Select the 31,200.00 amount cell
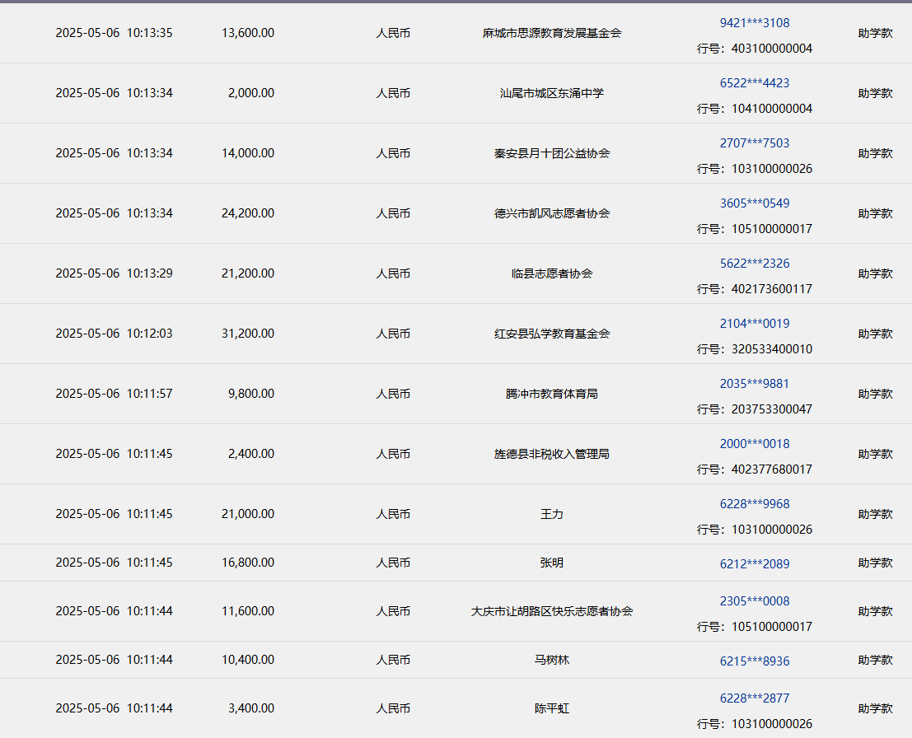This screenshot has height=738, width=912. [248, 334]
